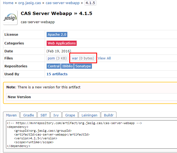The height and width of the screenshot is (153, 177).
Task: Click the Home breadcrumb link
Action: click(x=8, y=3)
